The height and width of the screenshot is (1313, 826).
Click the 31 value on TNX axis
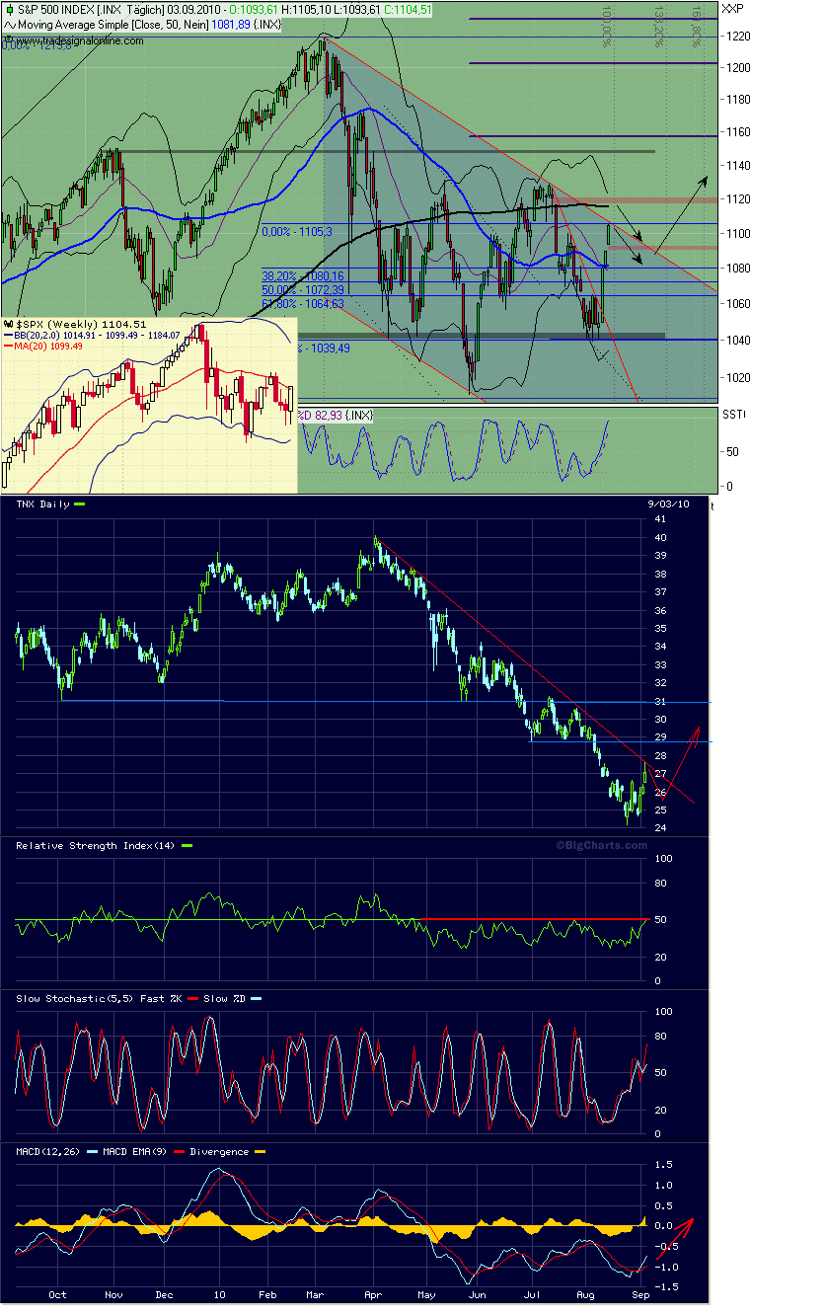click(659, 702)
